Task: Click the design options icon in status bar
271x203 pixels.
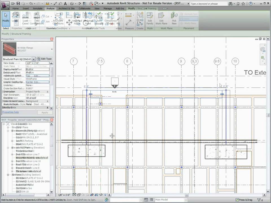Action: pos(146,200)
